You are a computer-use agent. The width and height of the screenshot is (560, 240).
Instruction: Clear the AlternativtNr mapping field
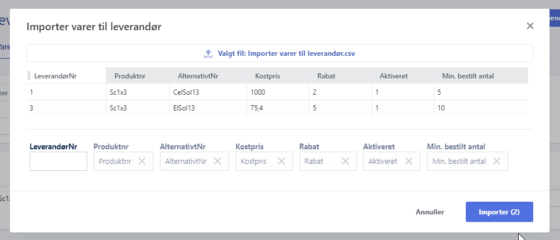(217, 162)
